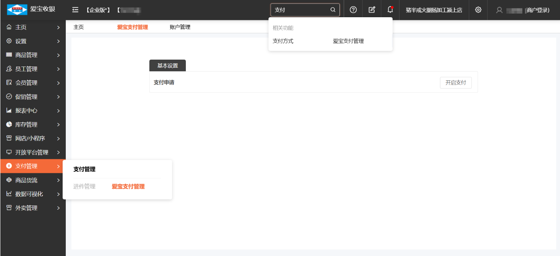Click the hamburger menu collapse icon

(75, 10)
